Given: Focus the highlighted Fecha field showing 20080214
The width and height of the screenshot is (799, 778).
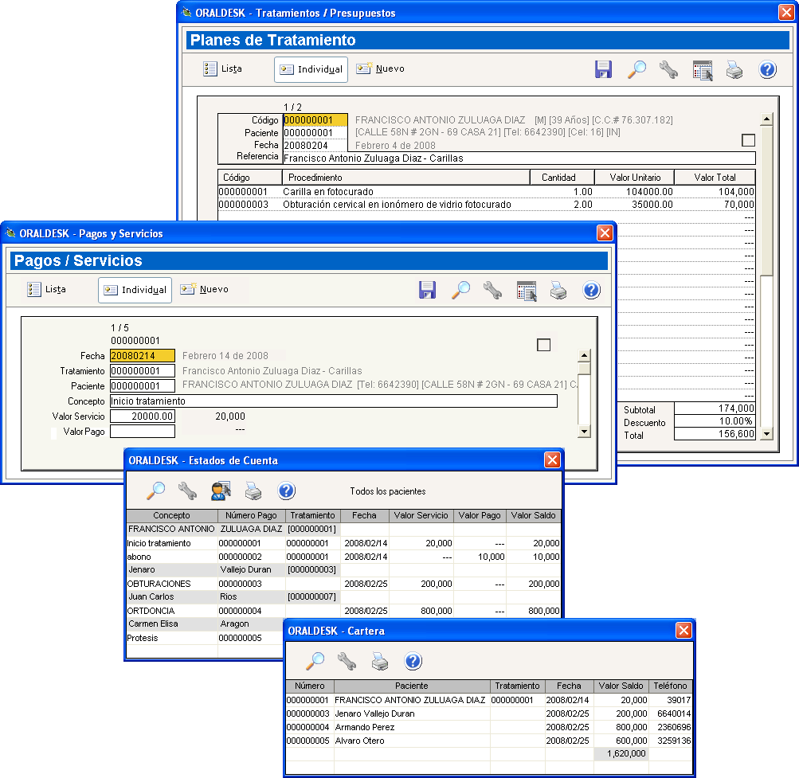Looking at the screenshot, I should point(143,356).
